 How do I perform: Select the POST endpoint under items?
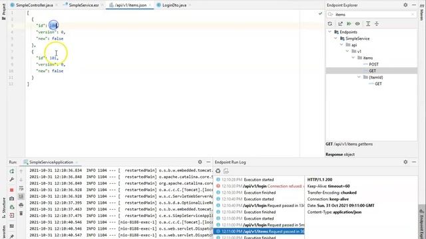(373, 64)
